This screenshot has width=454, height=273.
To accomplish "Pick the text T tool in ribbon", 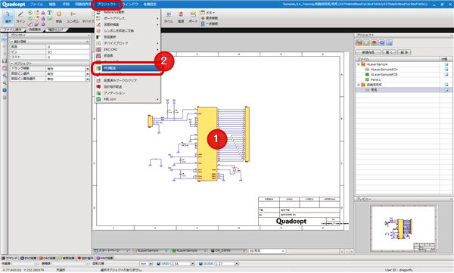I will (49, 12).
